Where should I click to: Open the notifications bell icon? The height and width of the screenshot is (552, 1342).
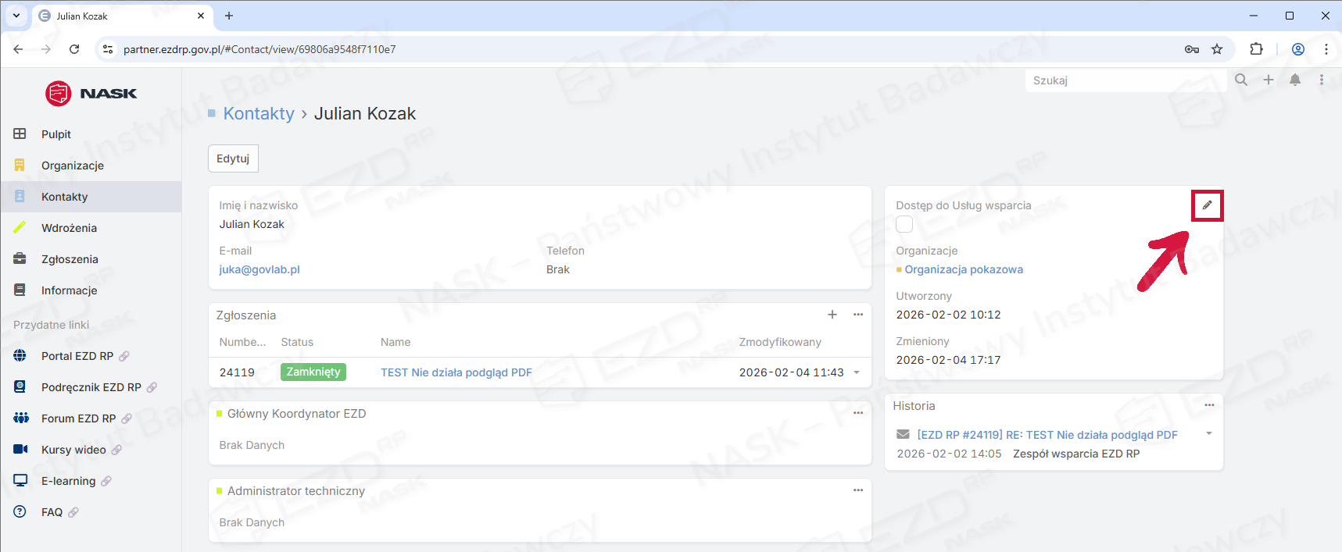coord(1295,80)
